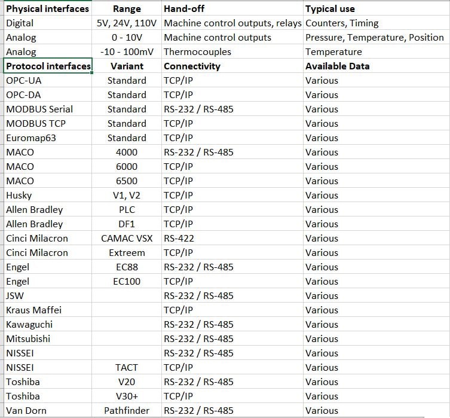450x418 pixels.
Task: Select MACO variant '6500' cell
Action: (x=127, y=181)
